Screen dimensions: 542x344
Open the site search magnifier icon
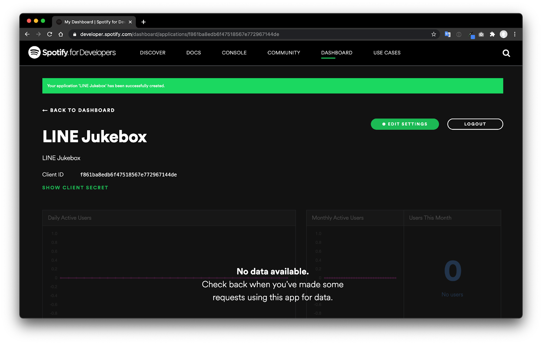pyautogui.click(x=506, y=53)
